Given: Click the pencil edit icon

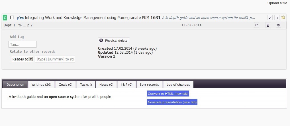Looking at the screenshot, I should pos(270,18).
